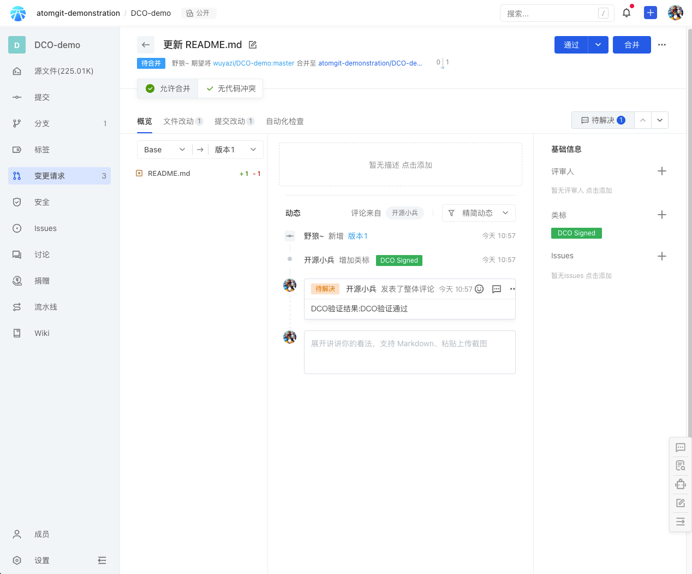This screenshot has height=574, width=692.
Task: Open the notifications bell
Action: tap(627, 13)
